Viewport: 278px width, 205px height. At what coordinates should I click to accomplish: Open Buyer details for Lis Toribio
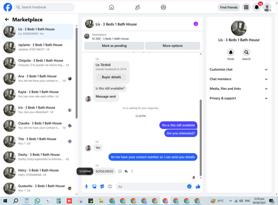coord(111,77)
